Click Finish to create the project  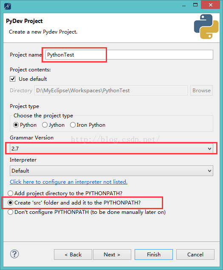154,254
